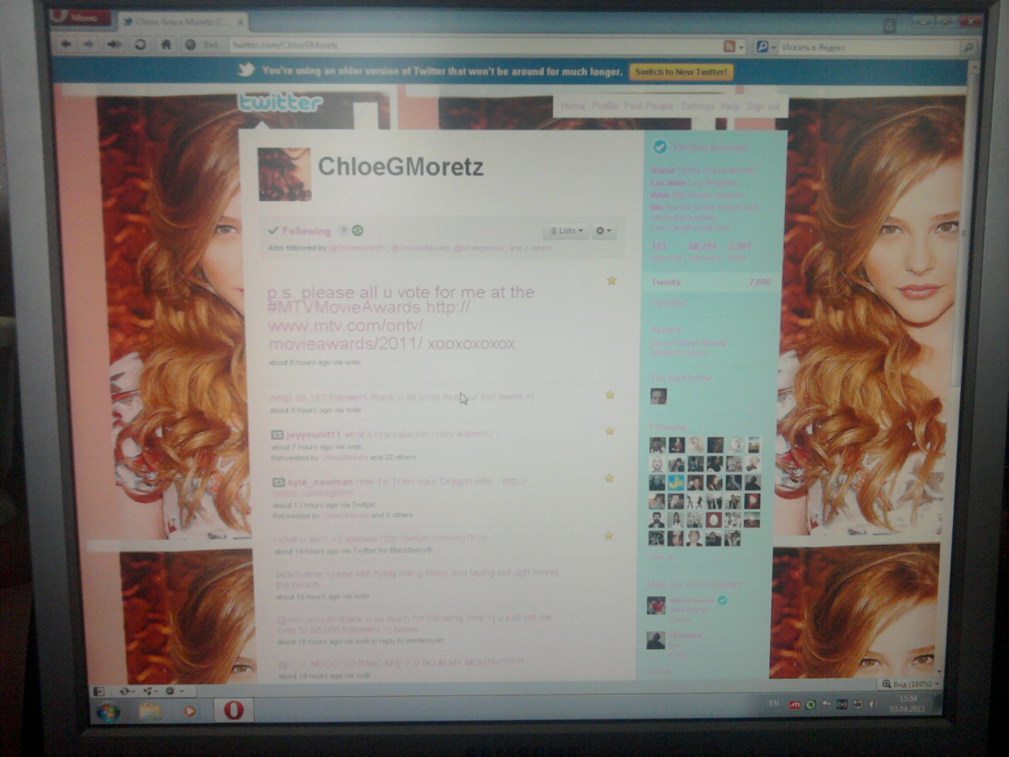The width and height of the screenshot is (1009, 757).
Task: Open the 2,201 listed count
Action: [739, 251]
